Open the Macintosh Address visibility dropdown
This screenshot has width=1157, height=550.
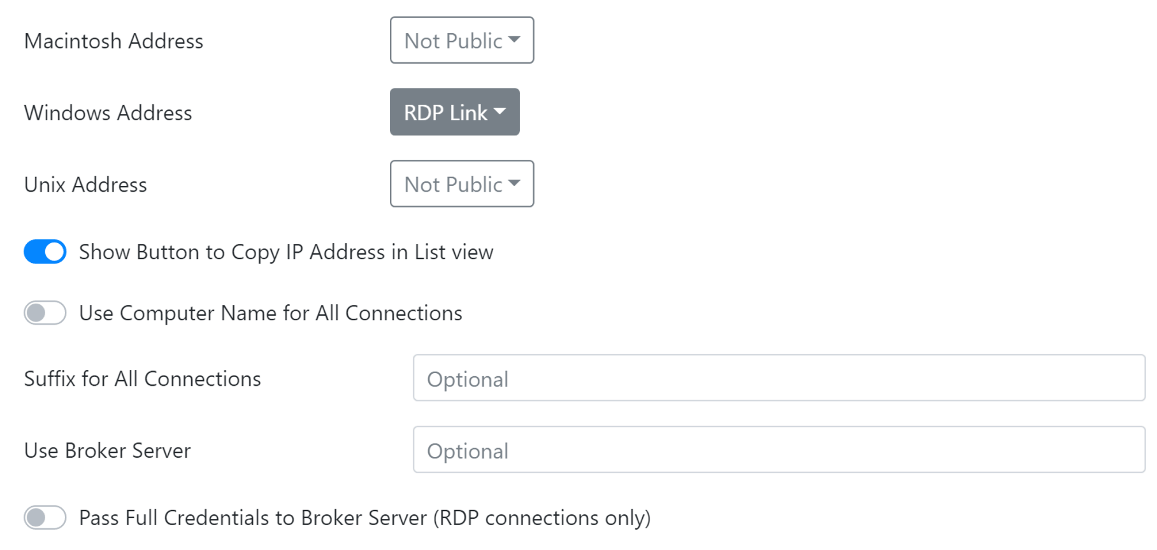(461, 40)
